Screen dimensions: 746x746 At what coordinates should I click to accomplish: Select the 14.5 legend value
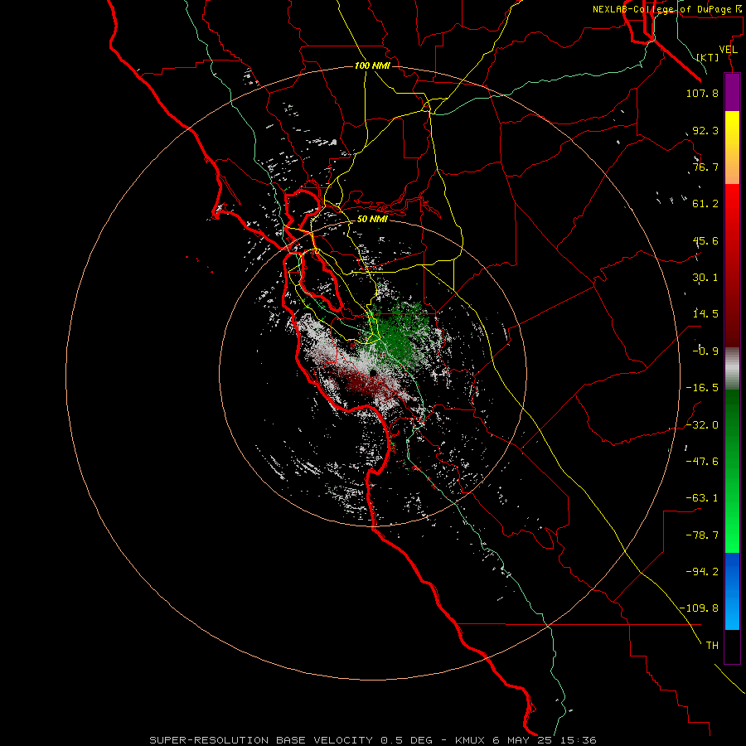point(705,314)
